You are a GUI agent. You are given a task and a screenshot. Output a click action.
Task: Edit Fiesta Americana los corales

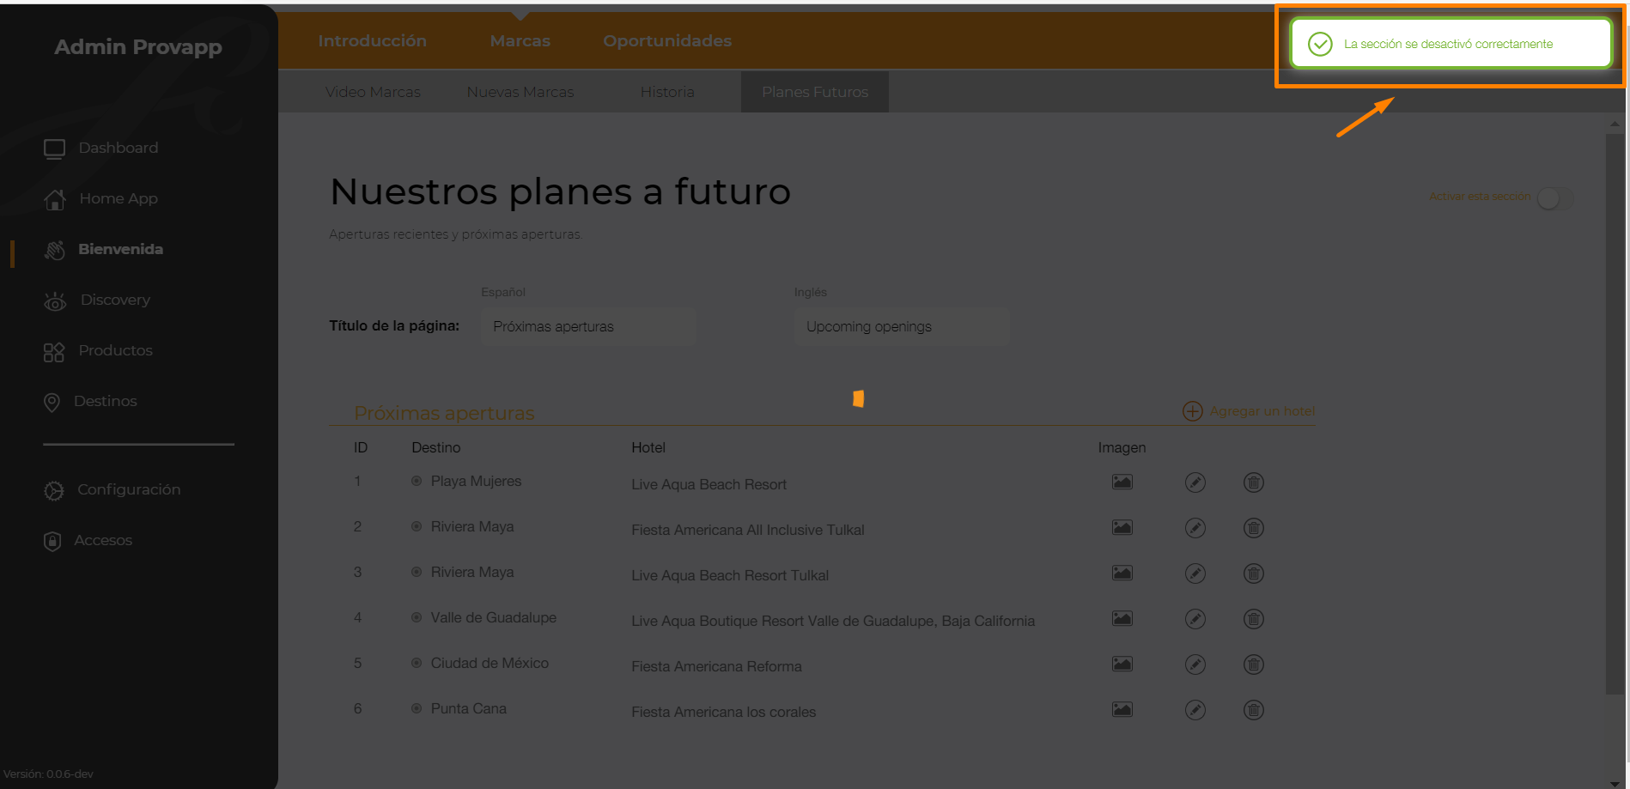point(1195,710)
